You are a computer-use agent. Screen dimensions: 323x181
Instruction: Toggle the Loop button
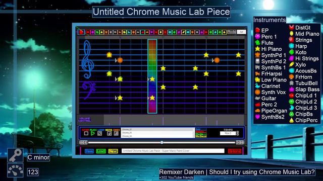click(100, 133)
